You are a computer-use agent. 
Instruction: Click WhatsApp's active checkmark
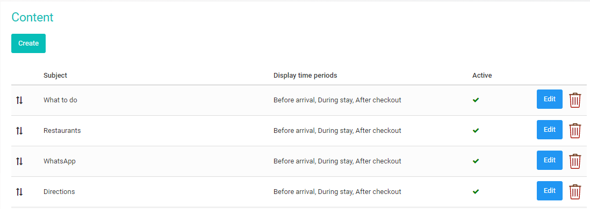476,161
